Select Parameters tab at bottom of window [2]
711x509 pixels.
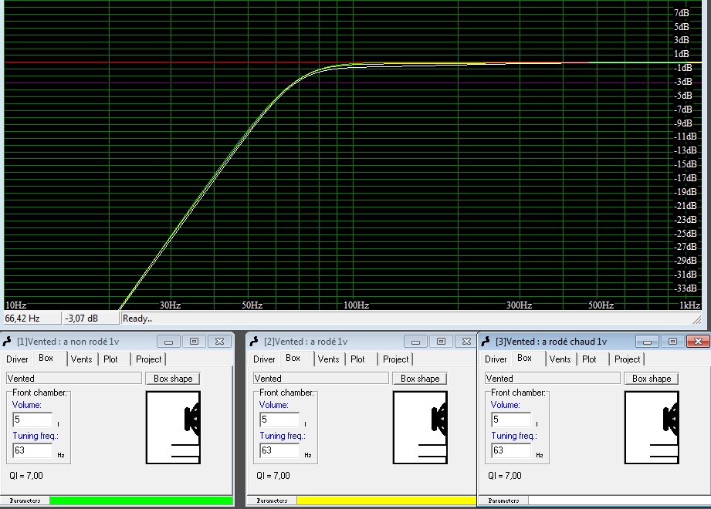click(x=273, y=501)
